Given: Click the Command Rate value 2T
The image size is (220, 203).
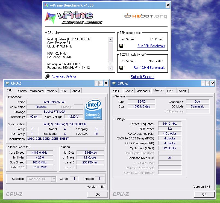Looking at the screenshot, I should (170, 158).
